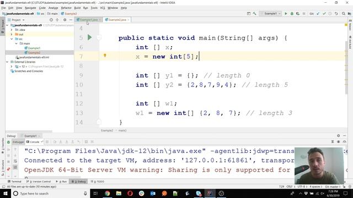Pause program in debug sidebar
Viewport: 353px width, 198px height.
coord(9,155)
